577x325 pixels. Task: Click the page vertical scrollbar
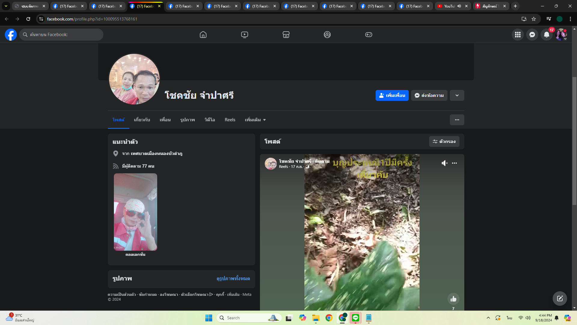point(574,141)
